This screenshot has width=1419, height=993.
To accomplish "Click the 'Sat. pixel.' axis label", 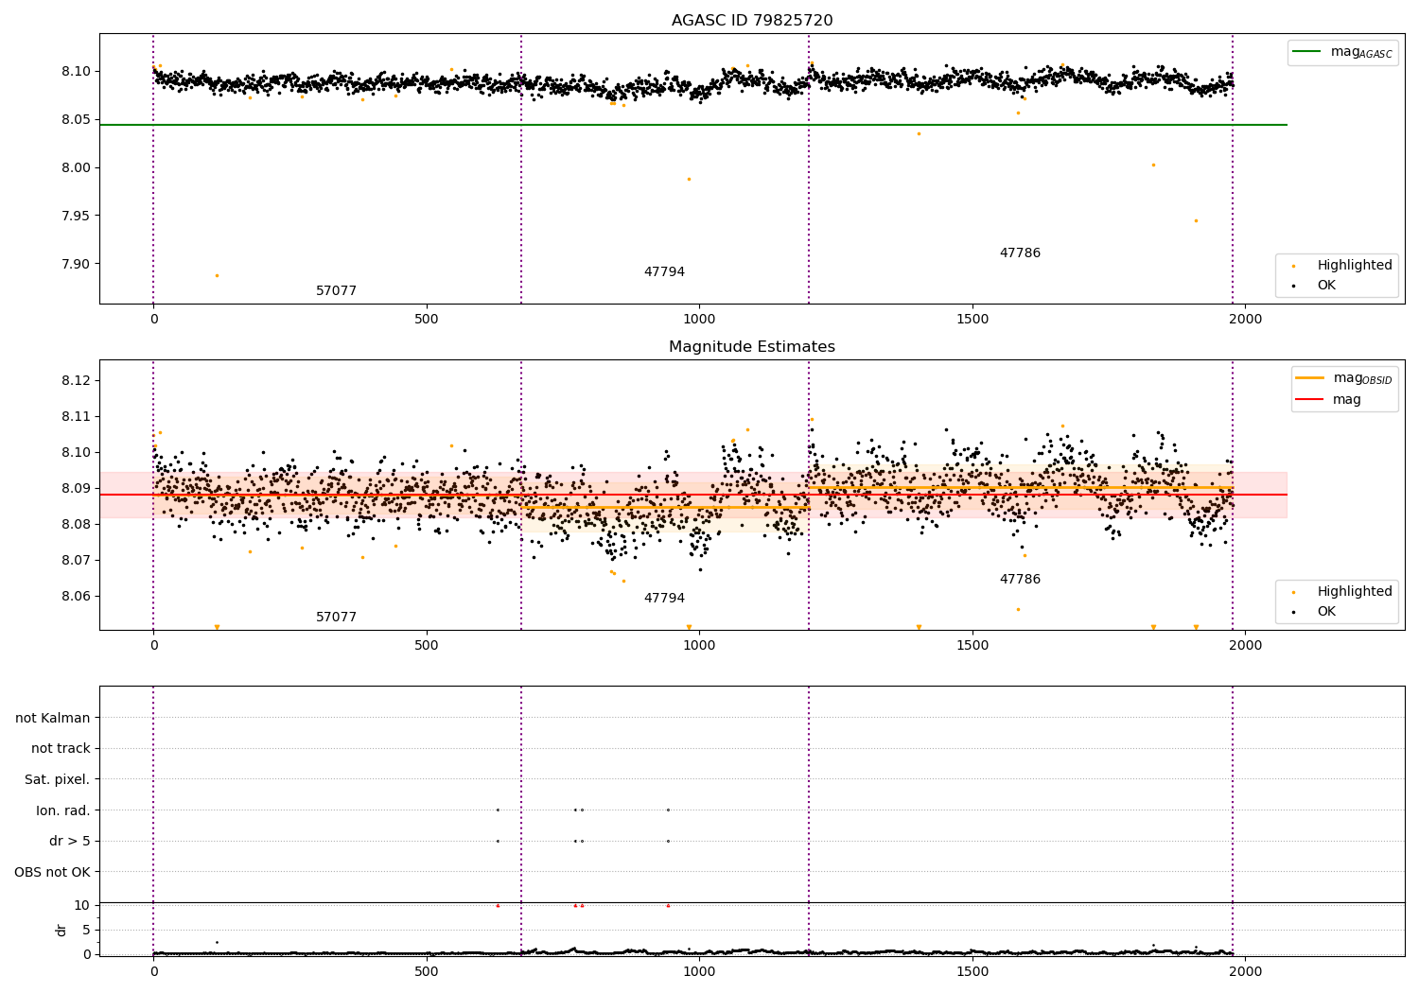I will click(58, 780).
